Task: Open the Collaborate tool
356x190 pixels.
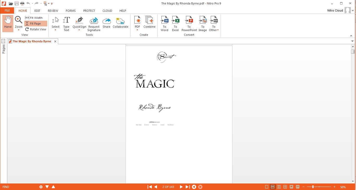Action: 120,22
